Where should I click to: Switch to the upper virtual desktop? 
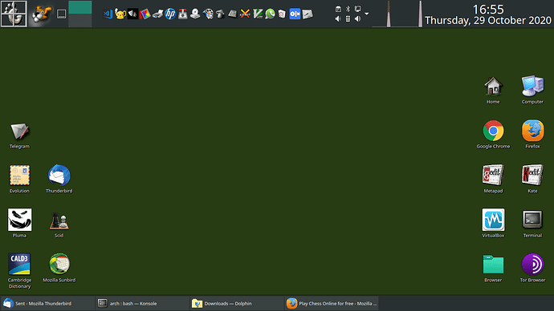point(80,7)
